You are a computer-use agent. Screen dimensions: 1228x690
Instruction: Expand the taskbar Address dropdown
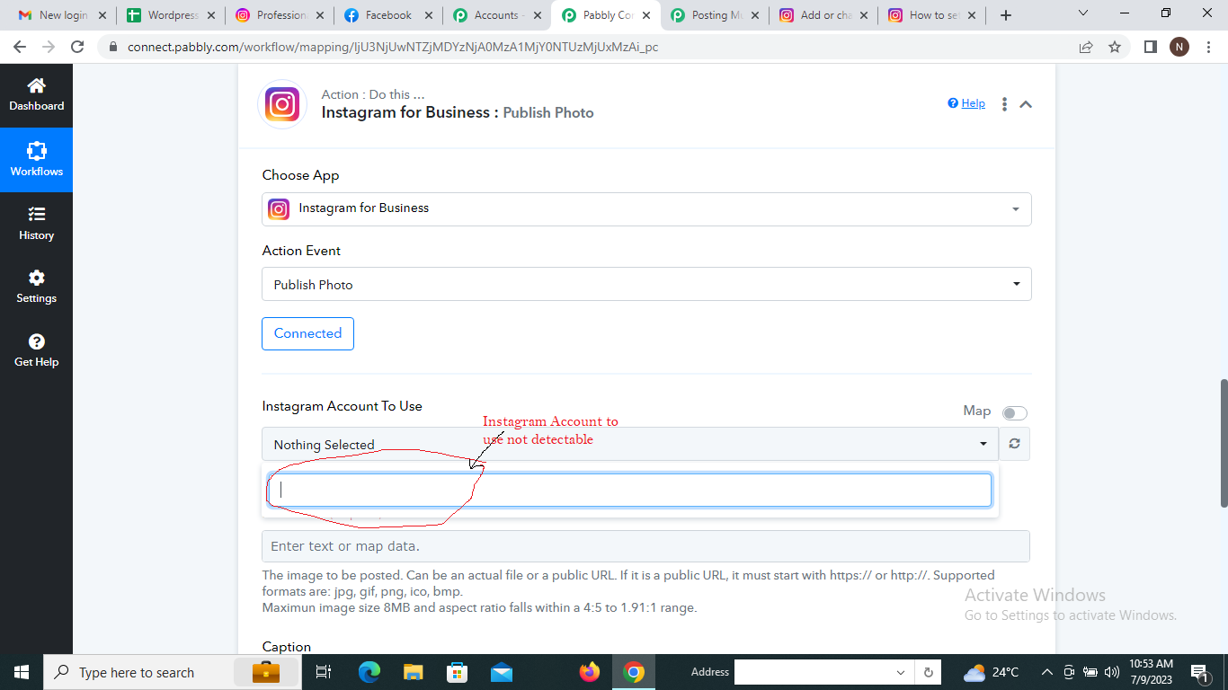click(901, 672)
